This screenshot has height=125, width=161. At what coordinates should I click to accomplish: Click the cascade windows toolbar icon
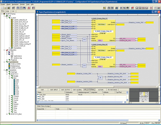click(x=24, y=8)
